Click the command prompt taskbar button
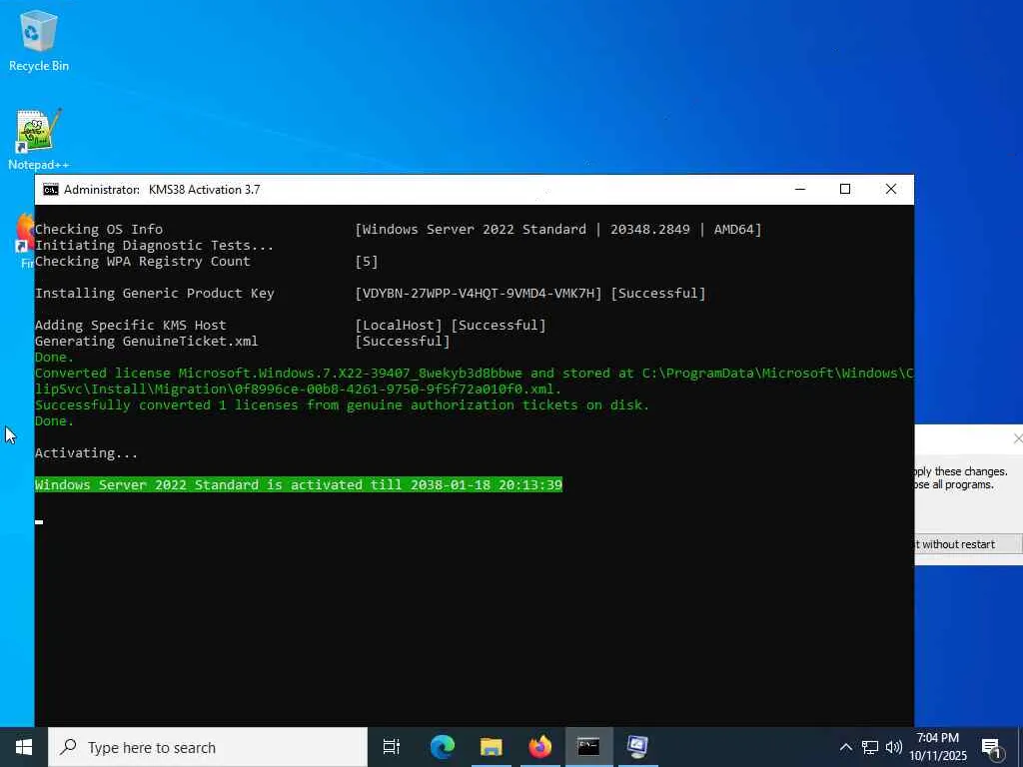The height and width of the screenshot is (767, 1023). [588, 747]
